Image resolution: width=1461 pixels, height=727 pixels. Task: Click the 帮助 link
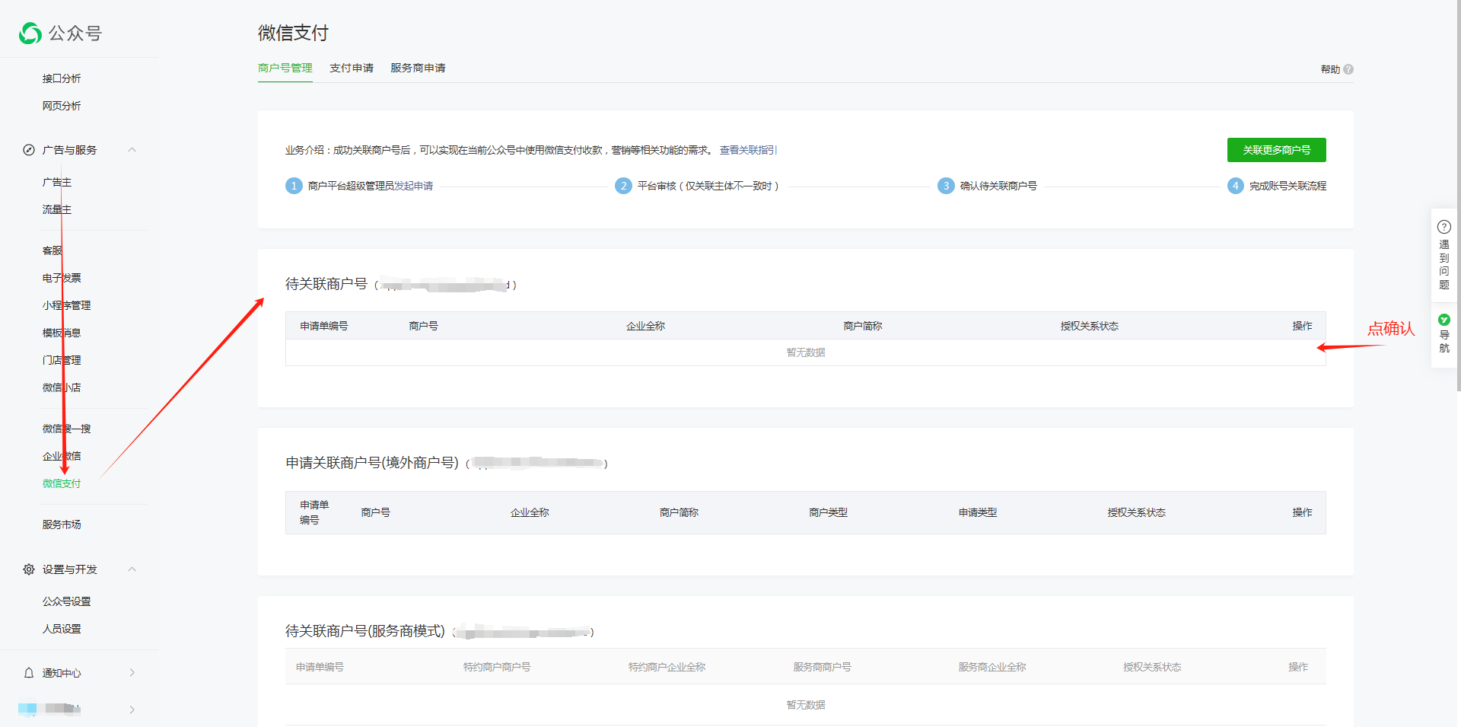click(x=1330, y=69)
